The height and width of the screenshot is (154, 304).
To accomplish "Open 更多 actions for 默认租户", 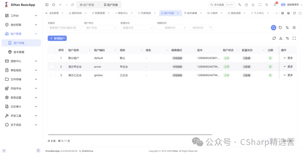I will (x=288, y=58).
